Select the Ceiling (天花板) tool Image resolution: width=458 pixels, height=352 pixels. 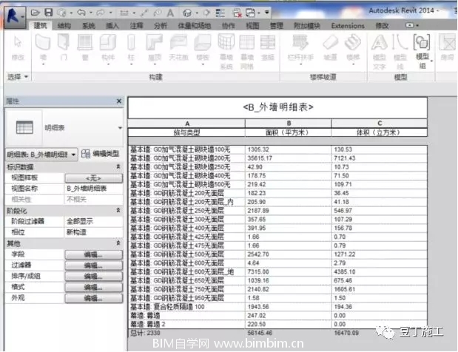tap(178, 47)
